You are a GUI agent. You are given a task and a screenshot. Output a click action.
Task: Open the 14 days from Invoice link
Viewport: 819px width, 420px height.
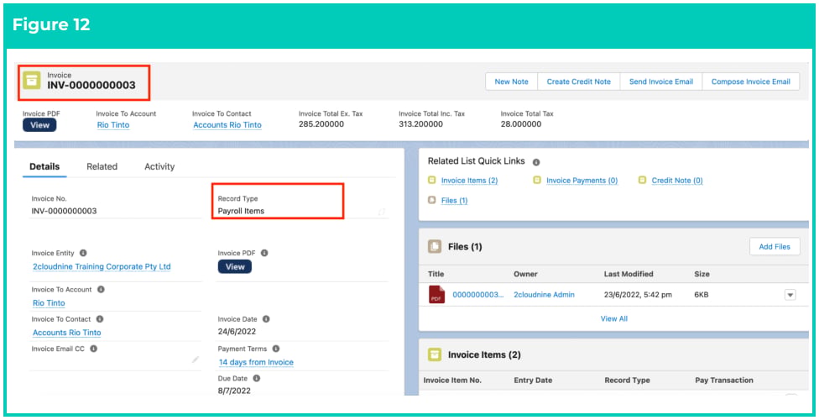(x=256, y=363)
